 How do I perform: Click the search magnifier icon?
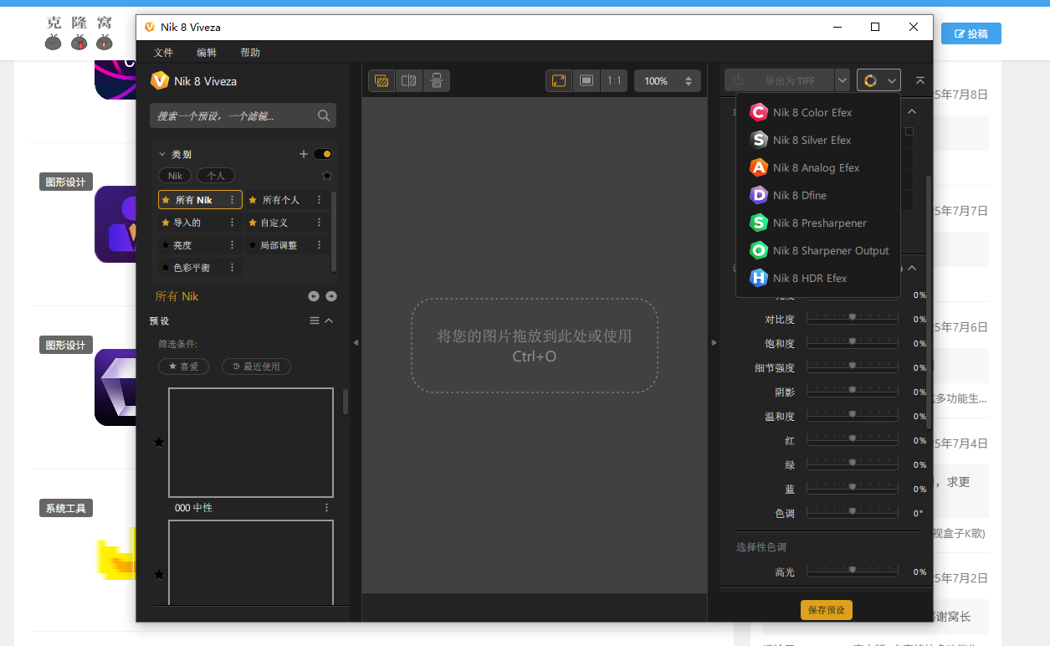pyautogui.click(x=324, y=115)
